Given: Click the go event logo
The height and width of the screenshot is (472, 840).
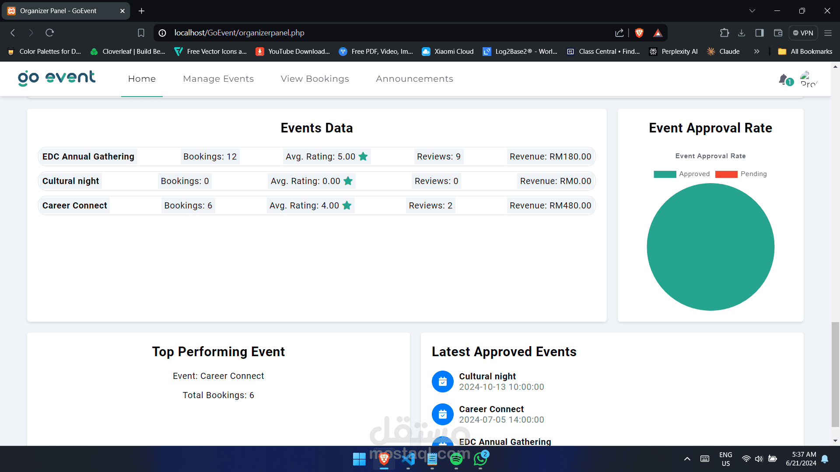Looking at the screenshot, I should [56, 78].
